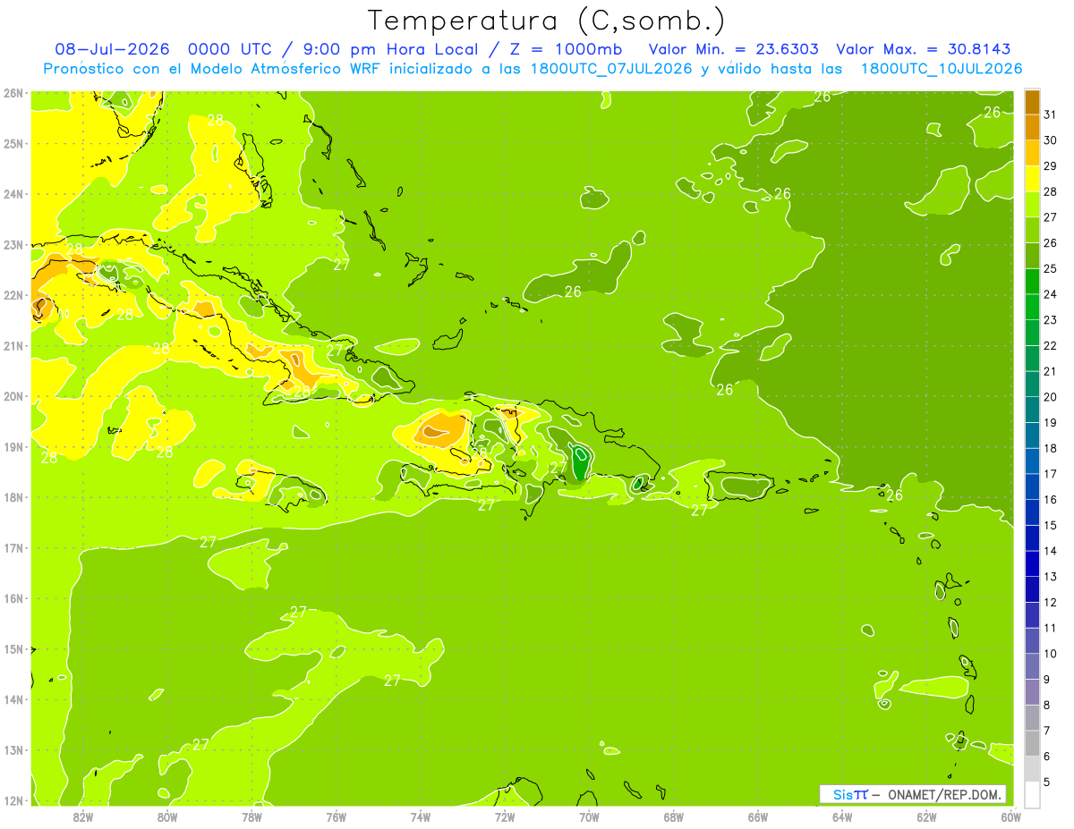1074x829 pixels.
Task: Click the "Z = 1000mb" level text
Action: [x=566, y=49]
